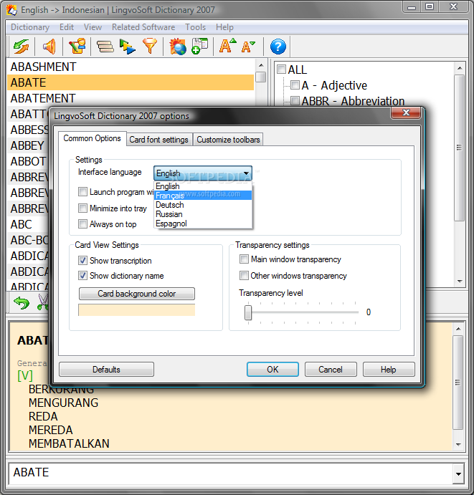This screenshot has height=495, width=474.
Task: Click the blue arrow play icon
Action: (128, 47)
